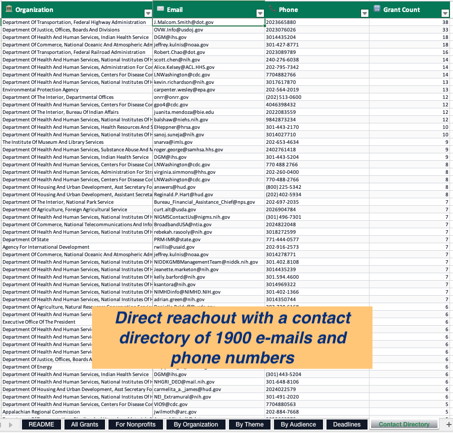Switch to the By Theme sheet tab

click(x=249, y=425)
